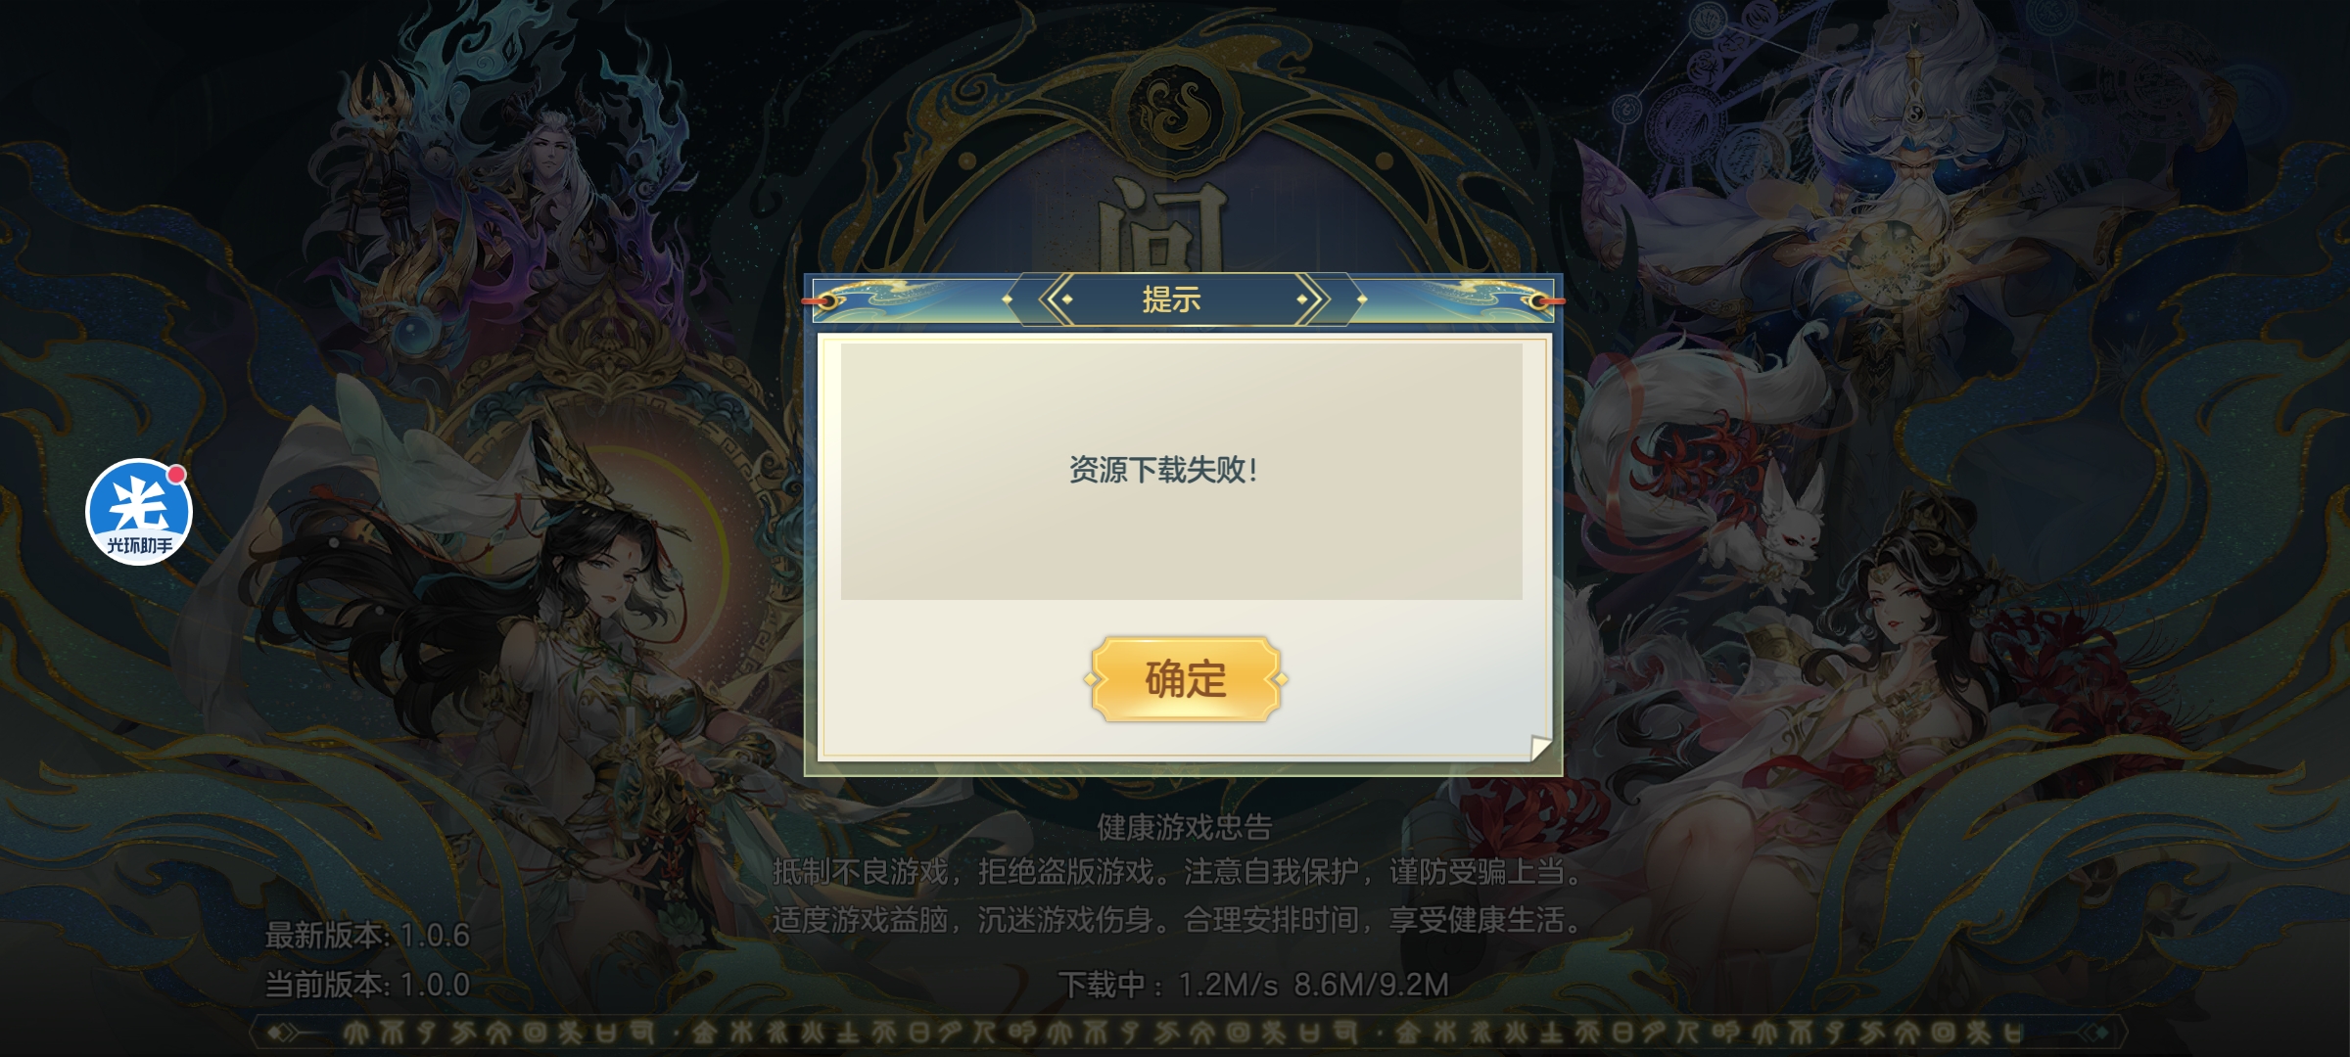Tap the red notification dot on 光环助手
The image size is (2350, 1057).
176,475
